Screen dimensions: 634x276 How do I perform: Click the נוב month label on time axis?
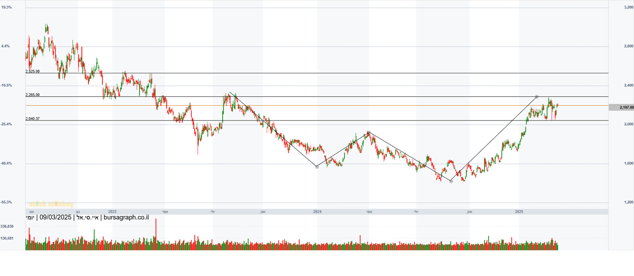click(77, 211)
